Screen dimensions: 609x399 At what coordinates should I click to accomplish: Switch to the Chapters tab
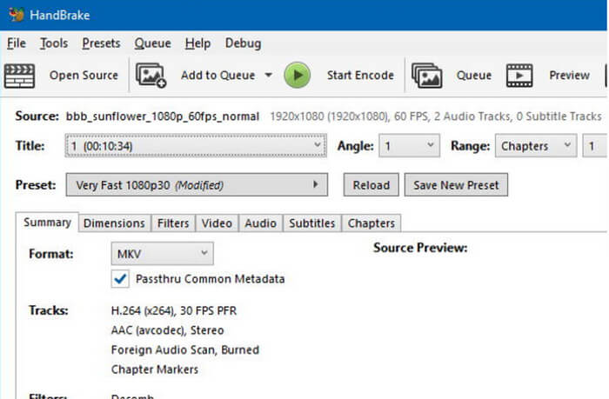[371, 223]
